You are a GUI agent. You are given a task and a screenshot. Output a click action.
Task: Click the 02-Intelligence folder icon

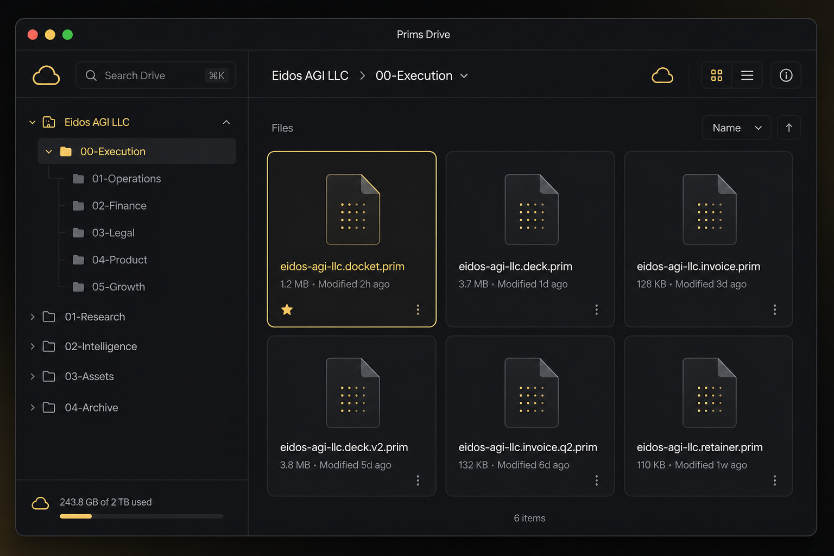point(49,346)
